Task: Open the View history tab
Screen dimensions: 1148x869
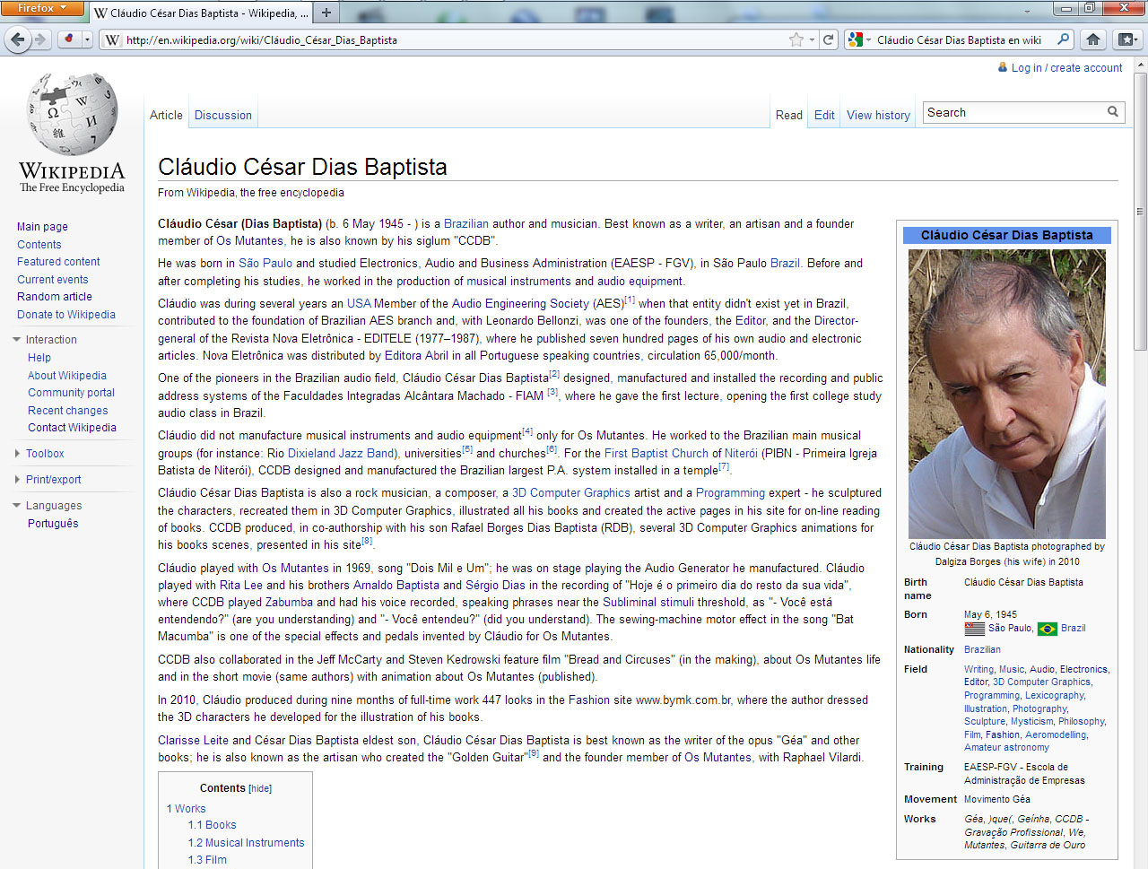Action: tap(878, 115)
